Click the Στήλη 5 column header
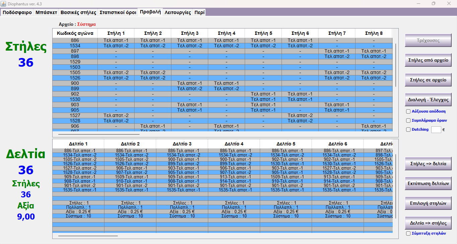 click(263, 33)
